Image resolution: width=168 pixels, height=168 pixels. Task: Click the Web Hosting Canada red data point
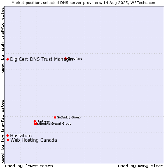click(8, 140)
